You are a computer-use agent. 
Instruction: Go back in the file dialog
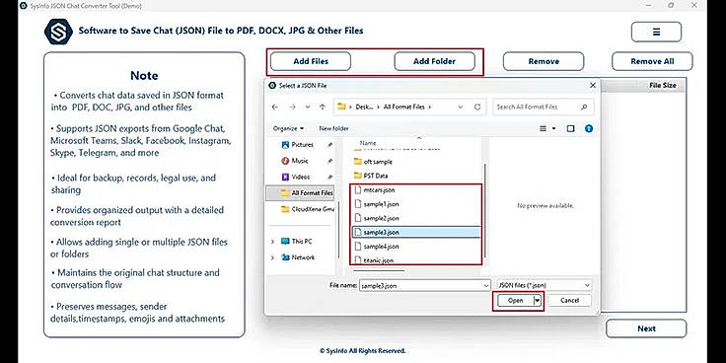[275, 107]
